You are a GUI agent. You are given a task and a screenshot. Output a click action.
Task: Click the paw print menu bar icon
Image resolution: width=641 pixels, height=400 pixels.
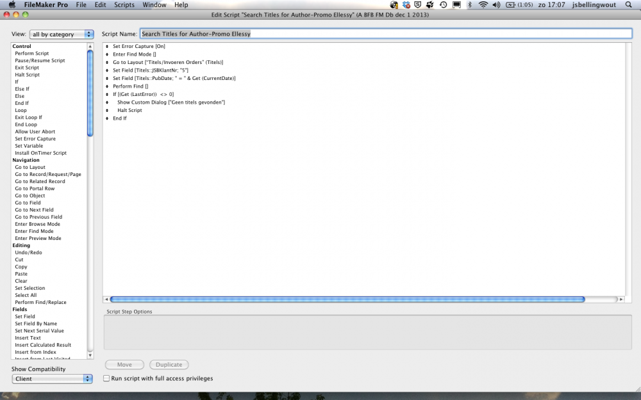click(429, 5)
